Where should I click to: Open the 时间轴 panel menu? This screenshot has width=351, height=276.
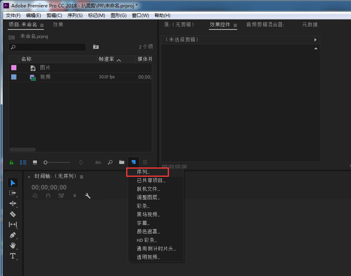click(x=82, y=177)
